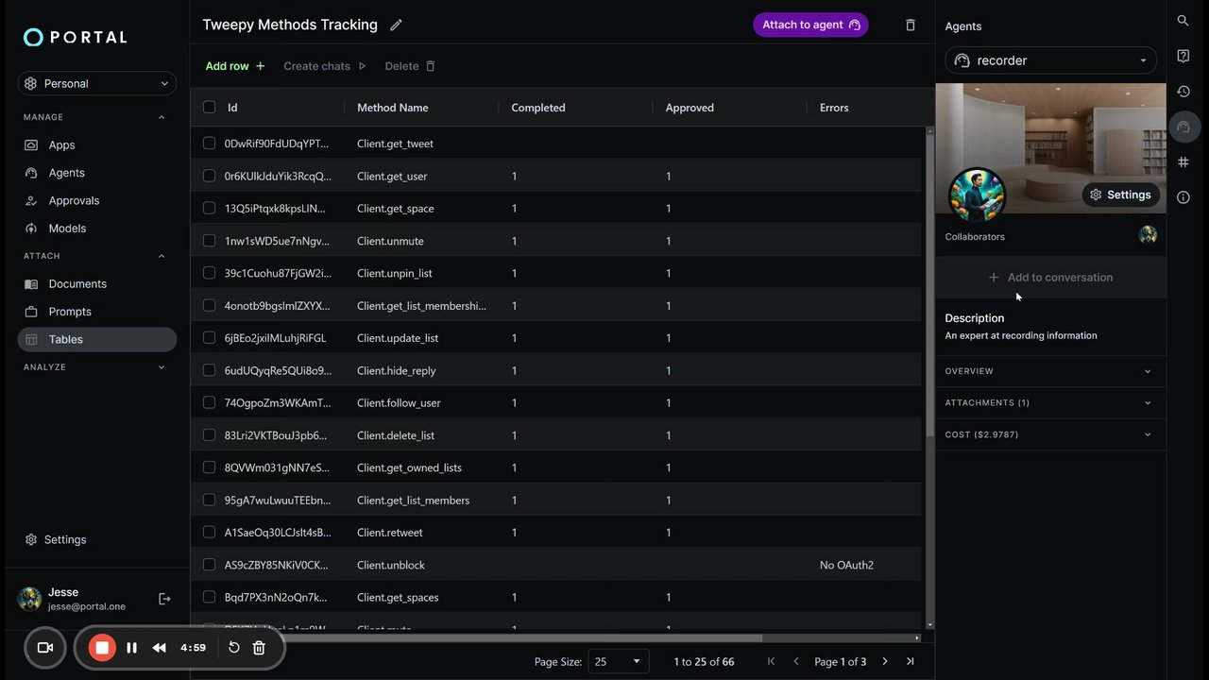Click the Attach to agent button
Image resolution: width=1209 pixels, height=680 pixels.
[810, 25]
